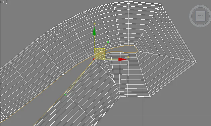Click the yellow Y-axis shaft of the gizmo

tap(94, 42)
